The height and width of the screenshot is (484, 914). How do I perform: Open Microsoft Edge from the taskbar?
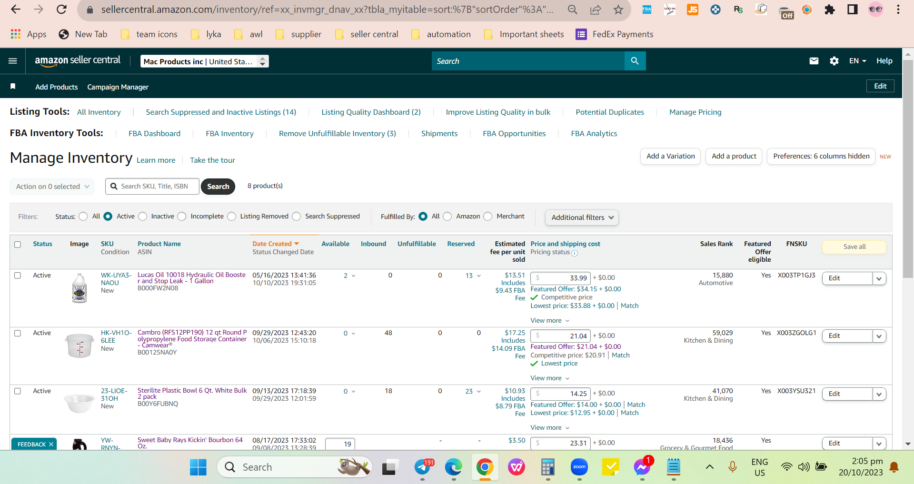click(453, 467)
